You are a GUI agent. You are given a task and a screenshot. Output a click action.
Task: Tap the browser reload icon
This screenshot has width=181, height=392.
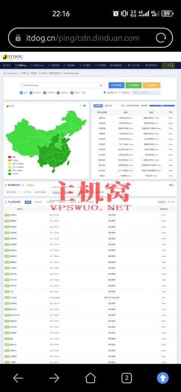tap(161, 38)
